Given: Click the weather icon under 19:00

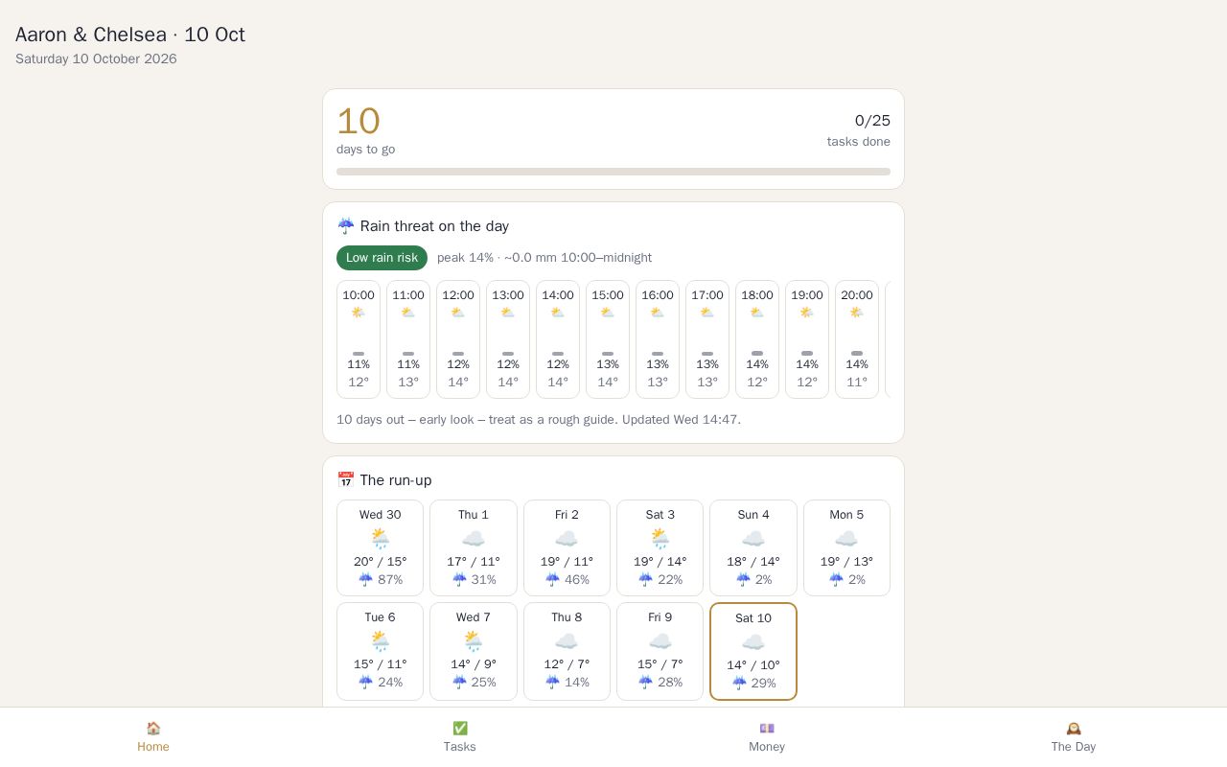Looking at the screenshot, I should click(807, 313).
